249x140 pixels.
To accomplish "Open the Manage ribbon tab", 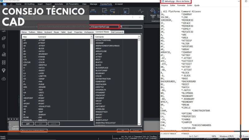I will 93,4.
